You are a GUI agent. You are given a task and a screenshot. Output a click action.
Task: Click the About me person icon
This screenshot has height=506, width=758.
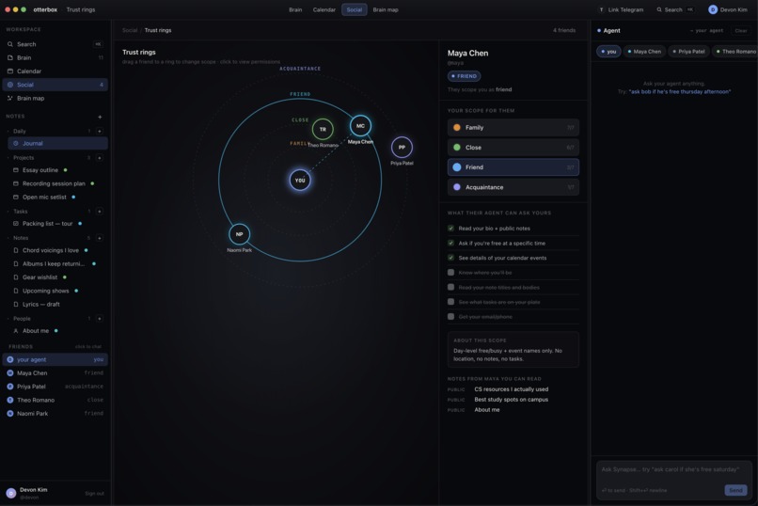16,331
